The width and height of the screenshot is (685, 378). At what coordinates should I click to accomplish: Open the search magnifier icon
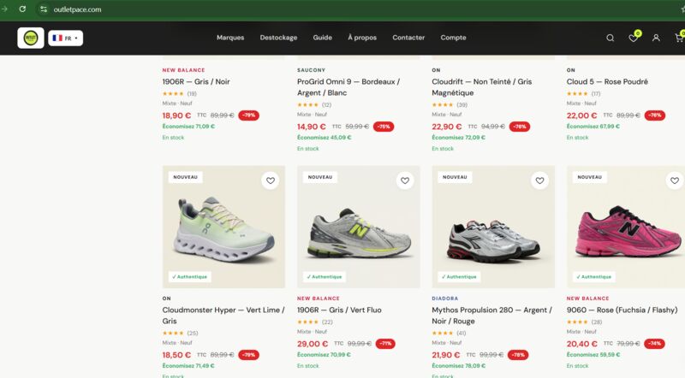pyautogui.click(x=610, y=38)
